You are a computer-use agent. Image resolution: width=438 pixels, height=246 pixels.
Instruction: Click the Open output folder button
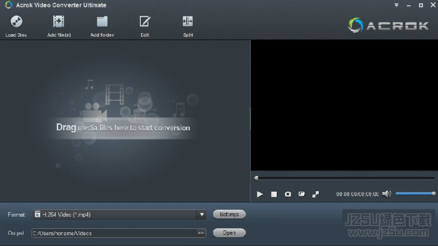click(x=229, y=233)
